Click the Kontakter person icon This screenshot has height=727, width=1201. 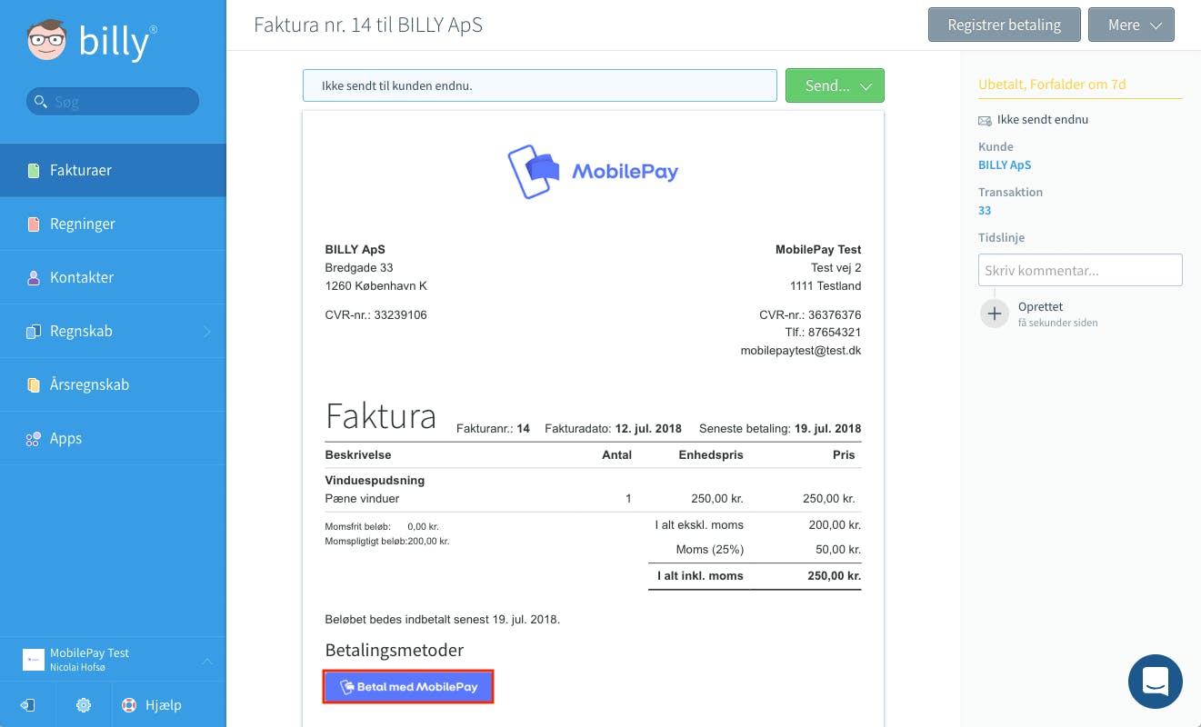tap(34, 278)
